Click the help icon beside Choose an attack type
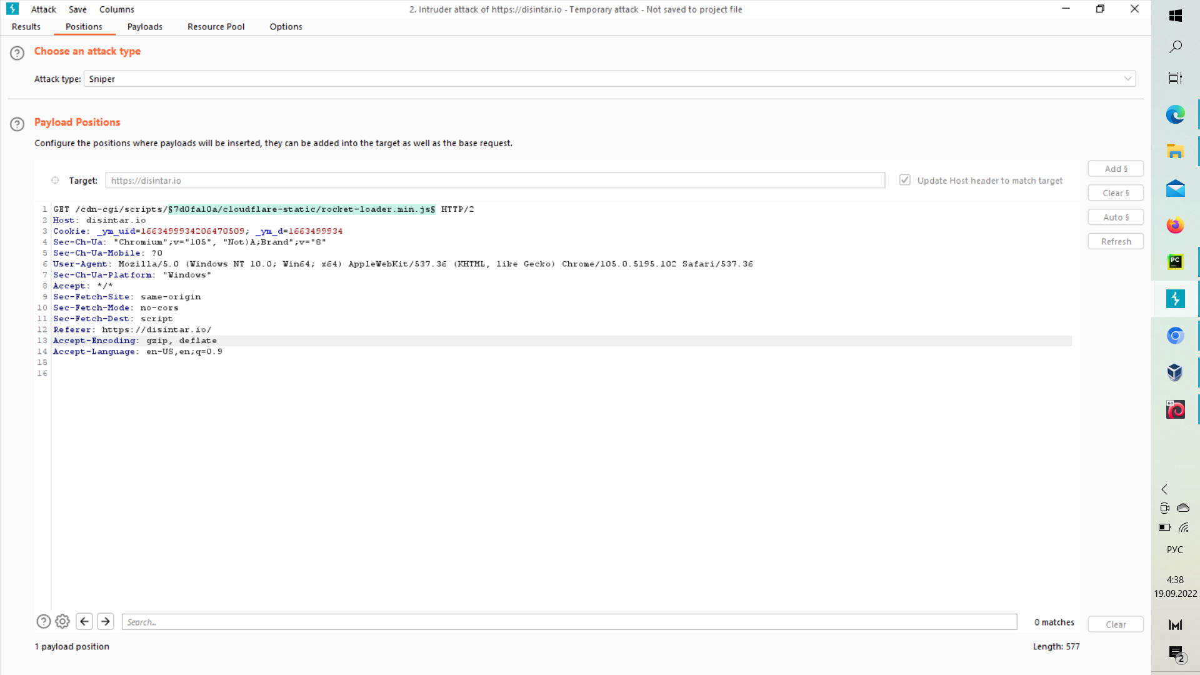This screenshot has height=675, width=1200. tap(17, 53)
